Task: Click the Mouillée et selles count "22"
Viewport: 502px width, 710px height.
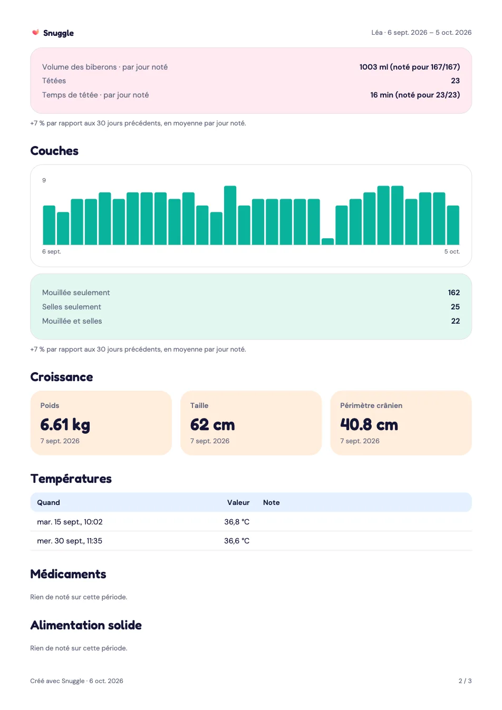Action: coord(456,321)
